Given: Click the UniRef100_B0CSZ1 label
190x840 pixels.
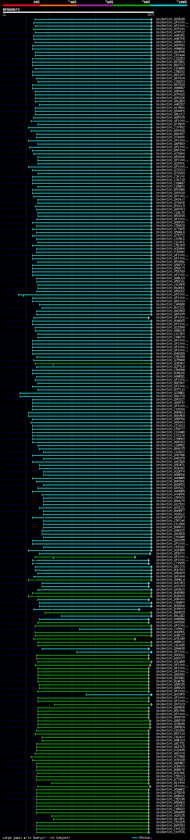Looking at the screenshot, I should point(170,308).
